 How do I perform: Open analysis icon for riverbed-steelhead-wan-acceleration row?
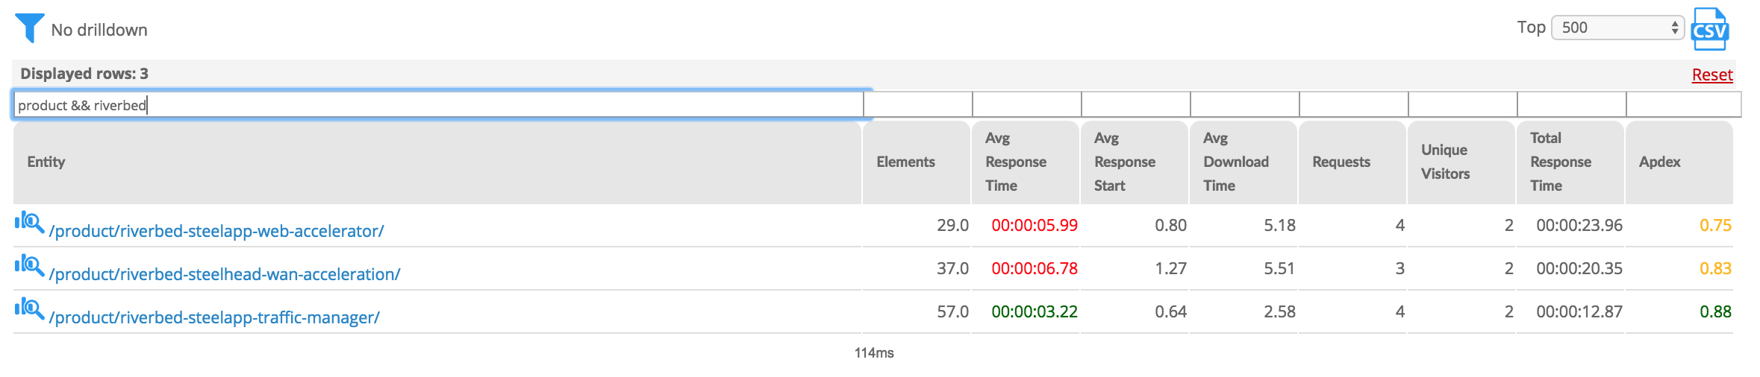(30, 265)
